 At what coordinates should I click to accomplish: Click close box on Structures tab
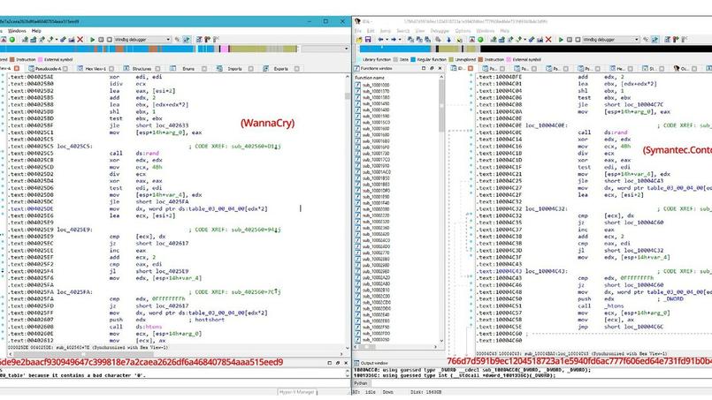157,69
